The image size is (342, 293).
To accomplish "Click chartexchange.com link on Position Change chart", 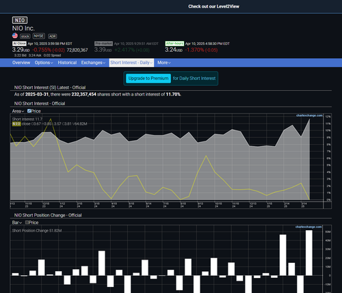I will [308, 227].
